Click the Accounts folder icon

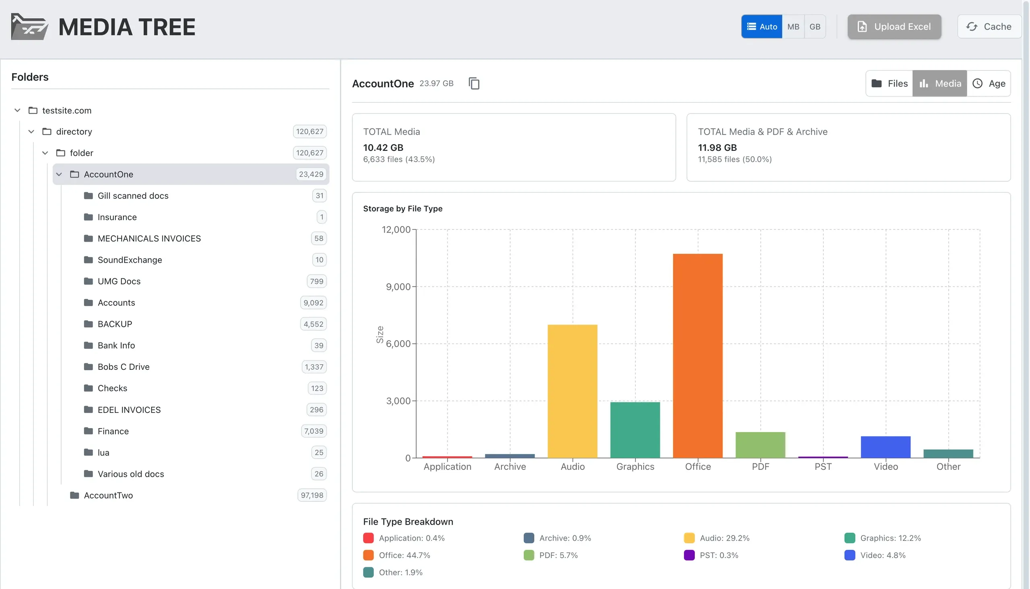point(88,303)
